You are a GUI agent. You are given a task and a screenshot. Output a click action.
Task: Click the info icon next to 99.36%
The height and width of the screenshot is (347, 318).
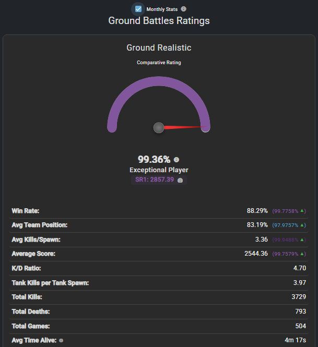(176, 160)
